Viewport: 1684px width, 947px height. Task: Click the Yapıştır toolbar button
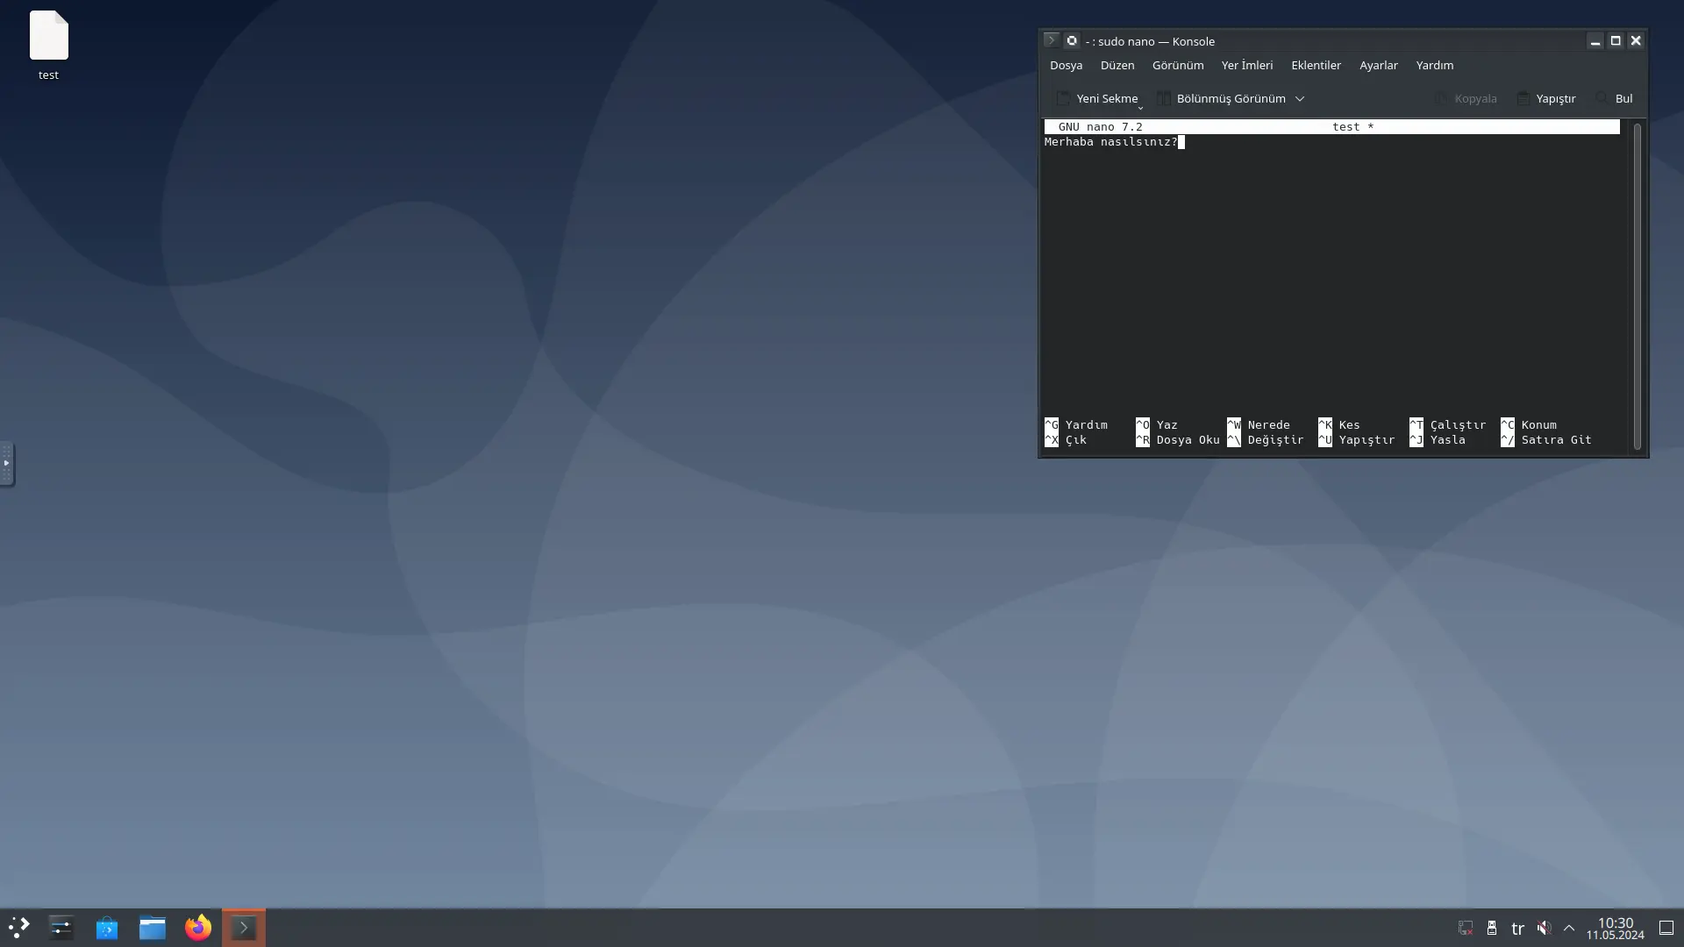click(1545, 98)
